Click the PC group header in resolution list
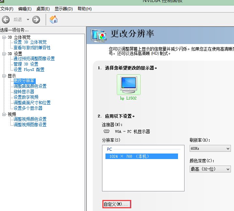234x211 pixels. [109, 149]
